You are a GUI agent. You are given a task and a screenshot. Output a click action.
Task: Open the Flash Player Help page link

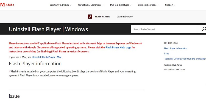(118, 48)
